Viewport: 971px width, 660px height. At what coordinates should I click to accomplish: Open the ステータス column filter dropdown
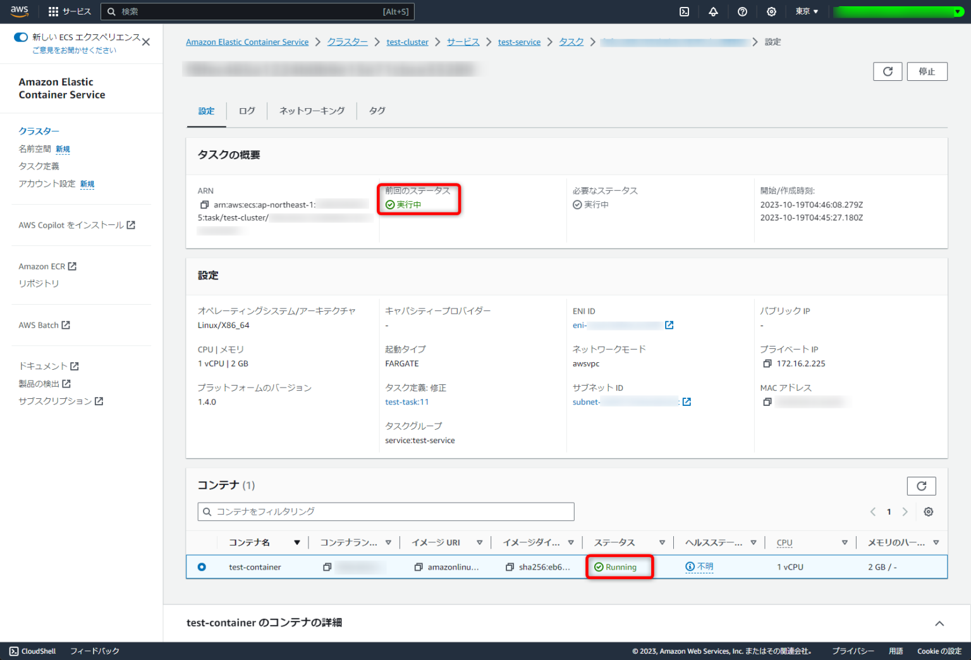(x=662, y=542)
